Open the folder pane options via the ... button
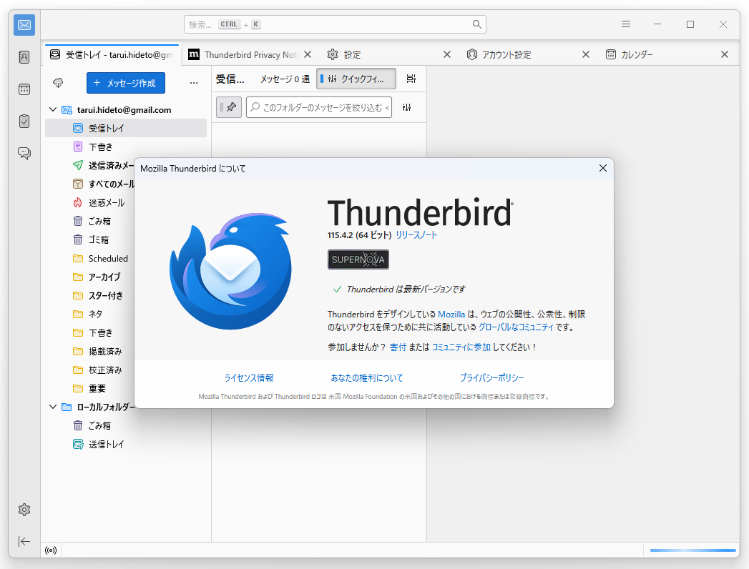This screenshot has height=569, width=749. pyautogui.click(x=193, y=82)
